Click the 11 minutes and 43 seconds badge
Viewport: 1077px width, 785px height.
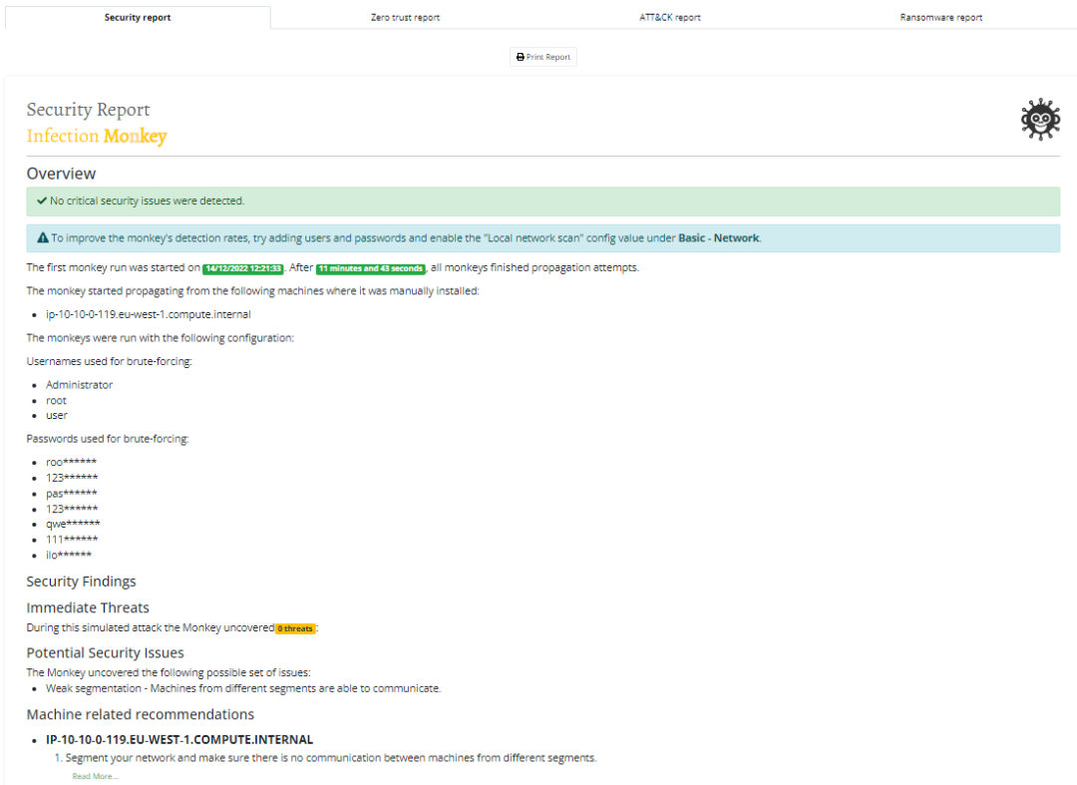pyautogui.click(x=371, y=268)
